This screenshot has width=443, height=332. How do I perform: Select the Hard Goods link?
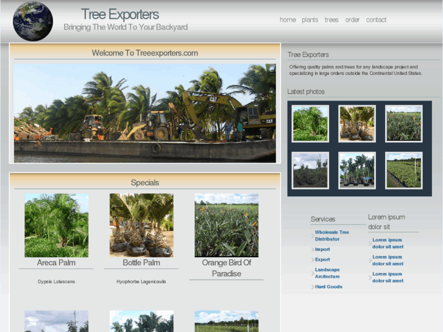(328, 287)
